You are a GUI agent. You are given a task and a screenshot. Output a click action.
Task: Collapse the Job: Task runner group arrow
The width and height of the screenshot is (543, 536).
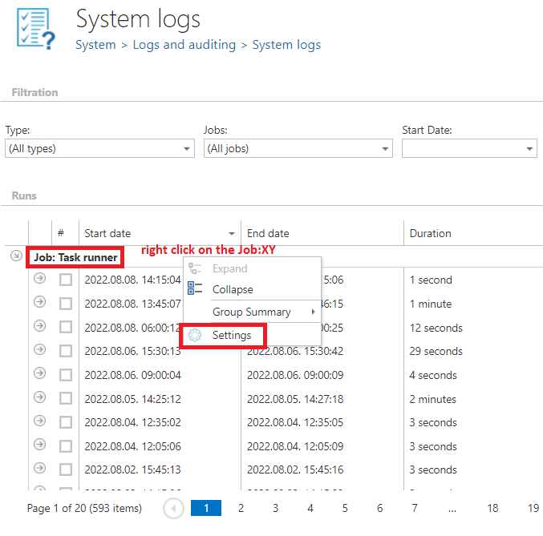tap(16, 256)
